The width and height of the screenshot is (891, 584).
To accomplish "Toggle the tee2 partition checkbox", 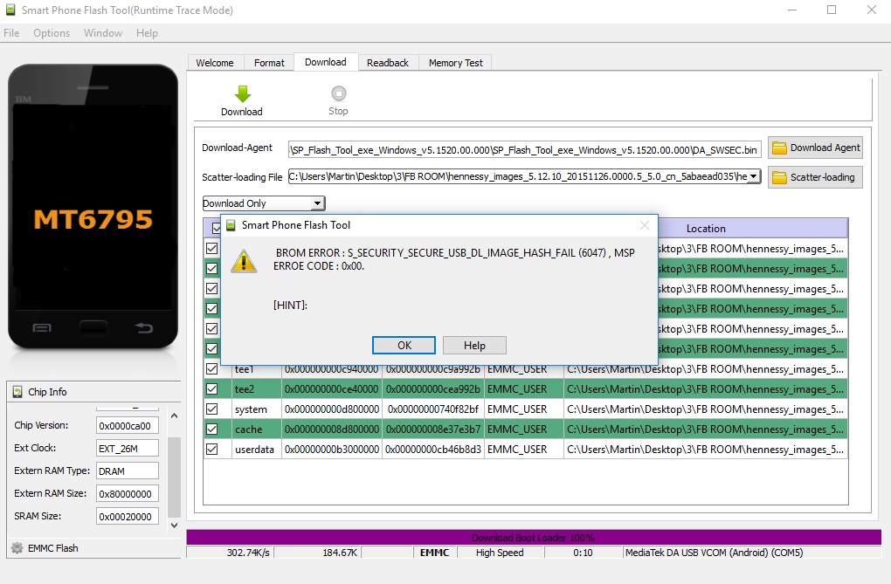I will pyautogui.click(x=212, y=389).
